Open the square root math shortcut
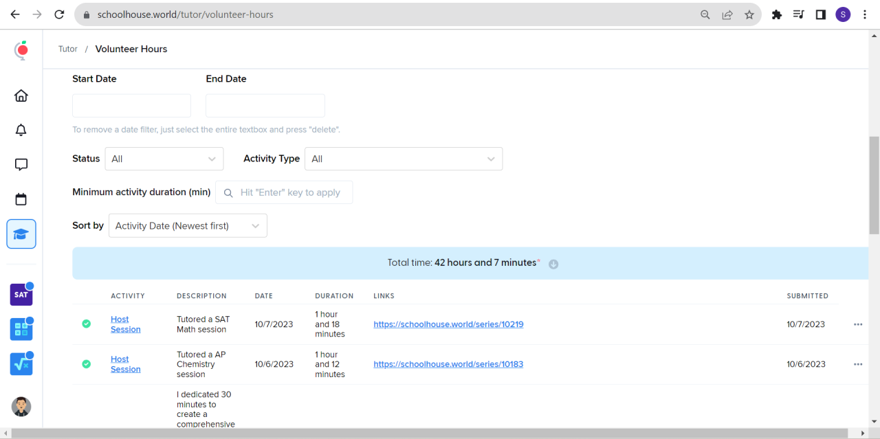880x439 pixels. 21,364
